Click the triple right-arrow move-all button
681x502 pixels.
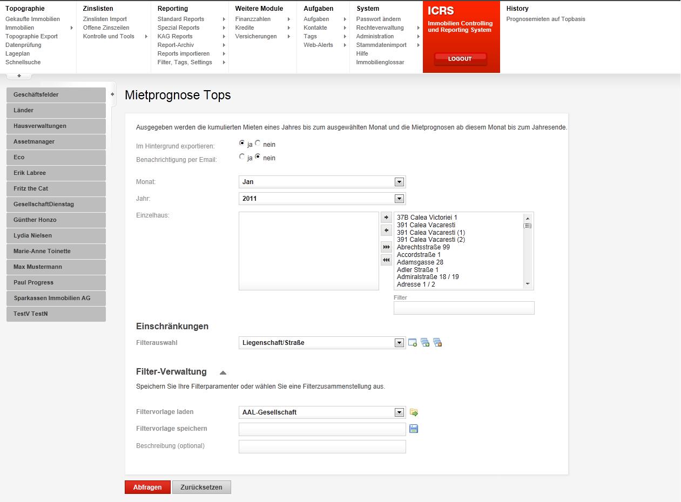coord(386,247)
